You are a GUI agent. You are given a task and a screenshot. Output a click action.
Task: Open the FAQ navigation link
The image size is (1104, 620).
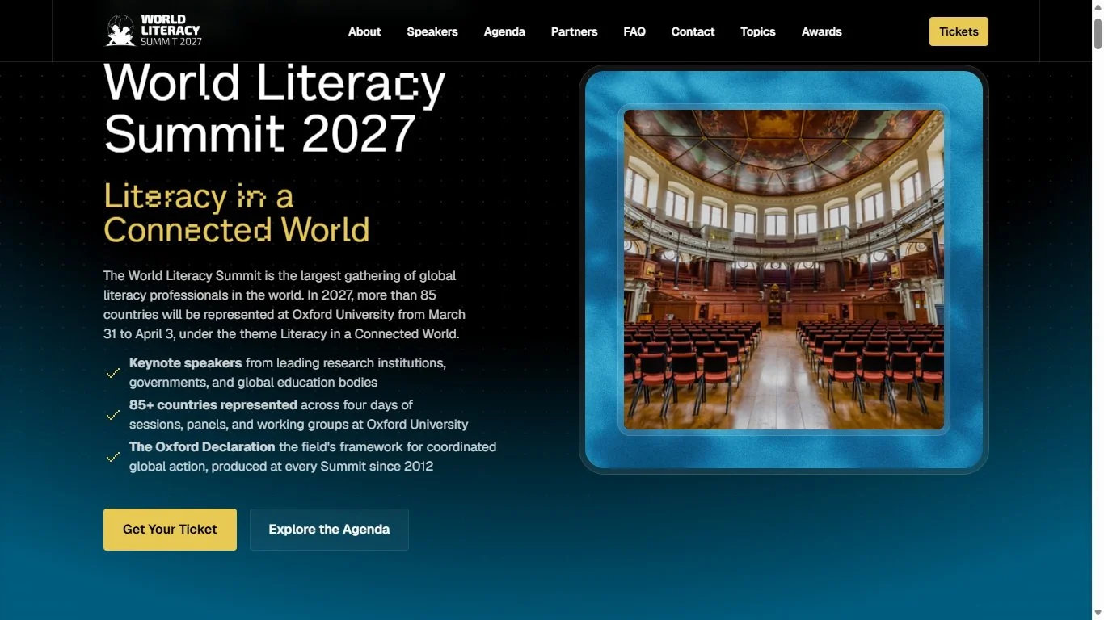[634, 31]
